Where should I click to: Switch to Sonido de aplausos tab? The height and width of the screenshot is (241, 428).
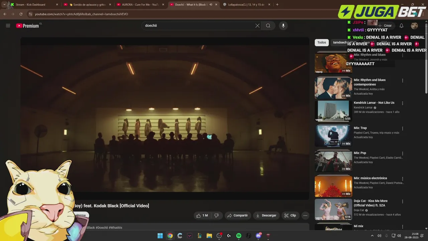88,5
